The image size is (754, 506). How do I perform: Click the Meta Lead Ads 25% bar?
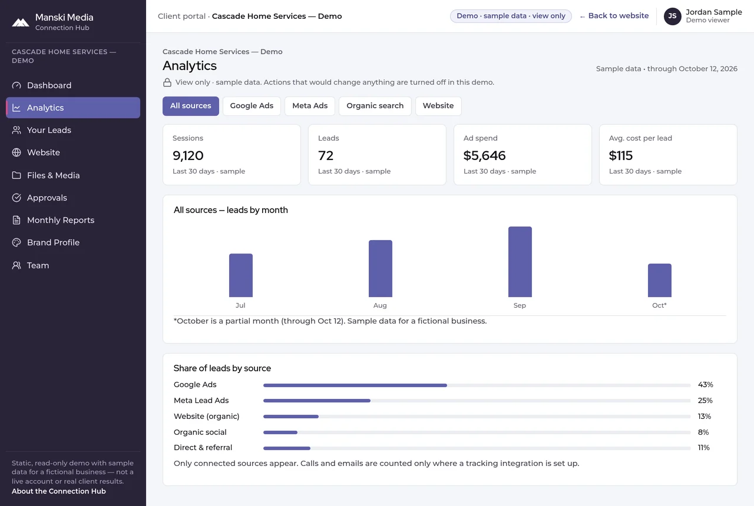pos(477,401)
